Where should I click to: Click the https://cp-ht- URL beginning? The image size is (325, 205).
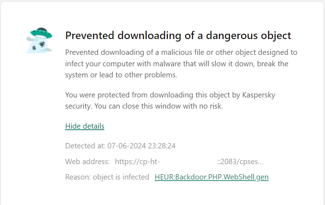[x=137, y=162]
